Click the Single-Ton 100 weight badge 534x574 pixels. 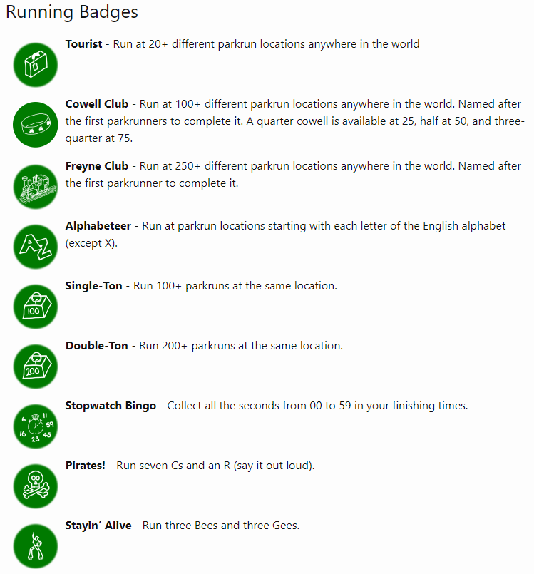(x=35, y=306)
